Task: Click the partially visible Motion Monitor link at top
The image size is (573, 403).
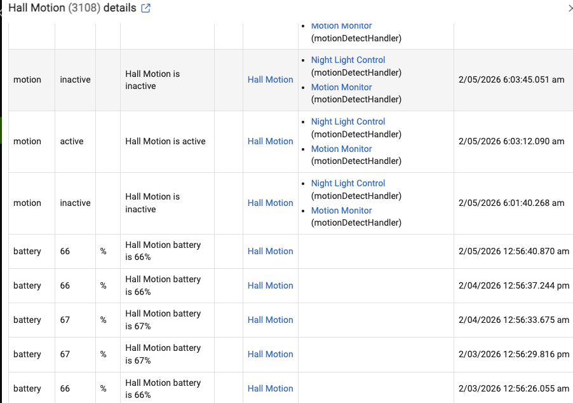Action: pyautogui.click(x=341, y=27)
